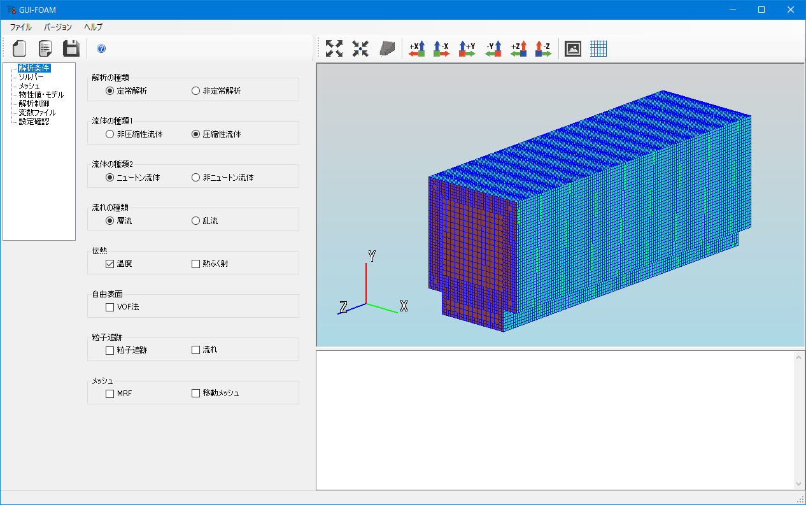The width and height of the screenshot is (806, 505).
Task: Enable the VOF法 free surface option
Action: pyautogui.click(x=109, y=306)
